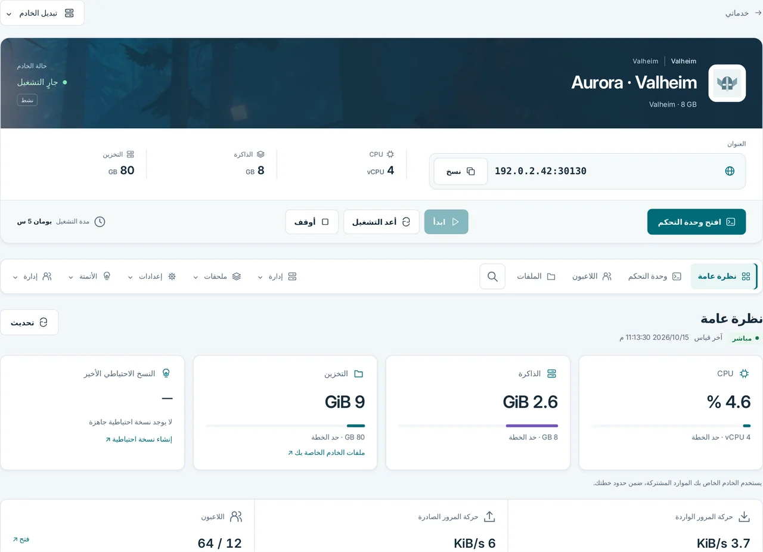Open the console with افتح وحدة التحكم
Image resolution: width=763 pixels, height=552 pixels.
click(696, 222)
